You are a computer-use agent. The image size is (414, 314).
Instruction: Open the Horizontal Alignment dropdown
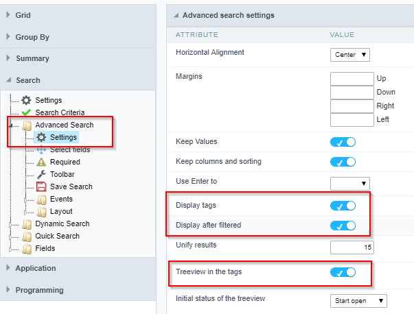point(350,54)
